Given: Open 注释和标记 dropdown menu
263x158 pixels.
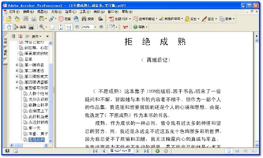Looking at the screenshot, I should 145,19.
